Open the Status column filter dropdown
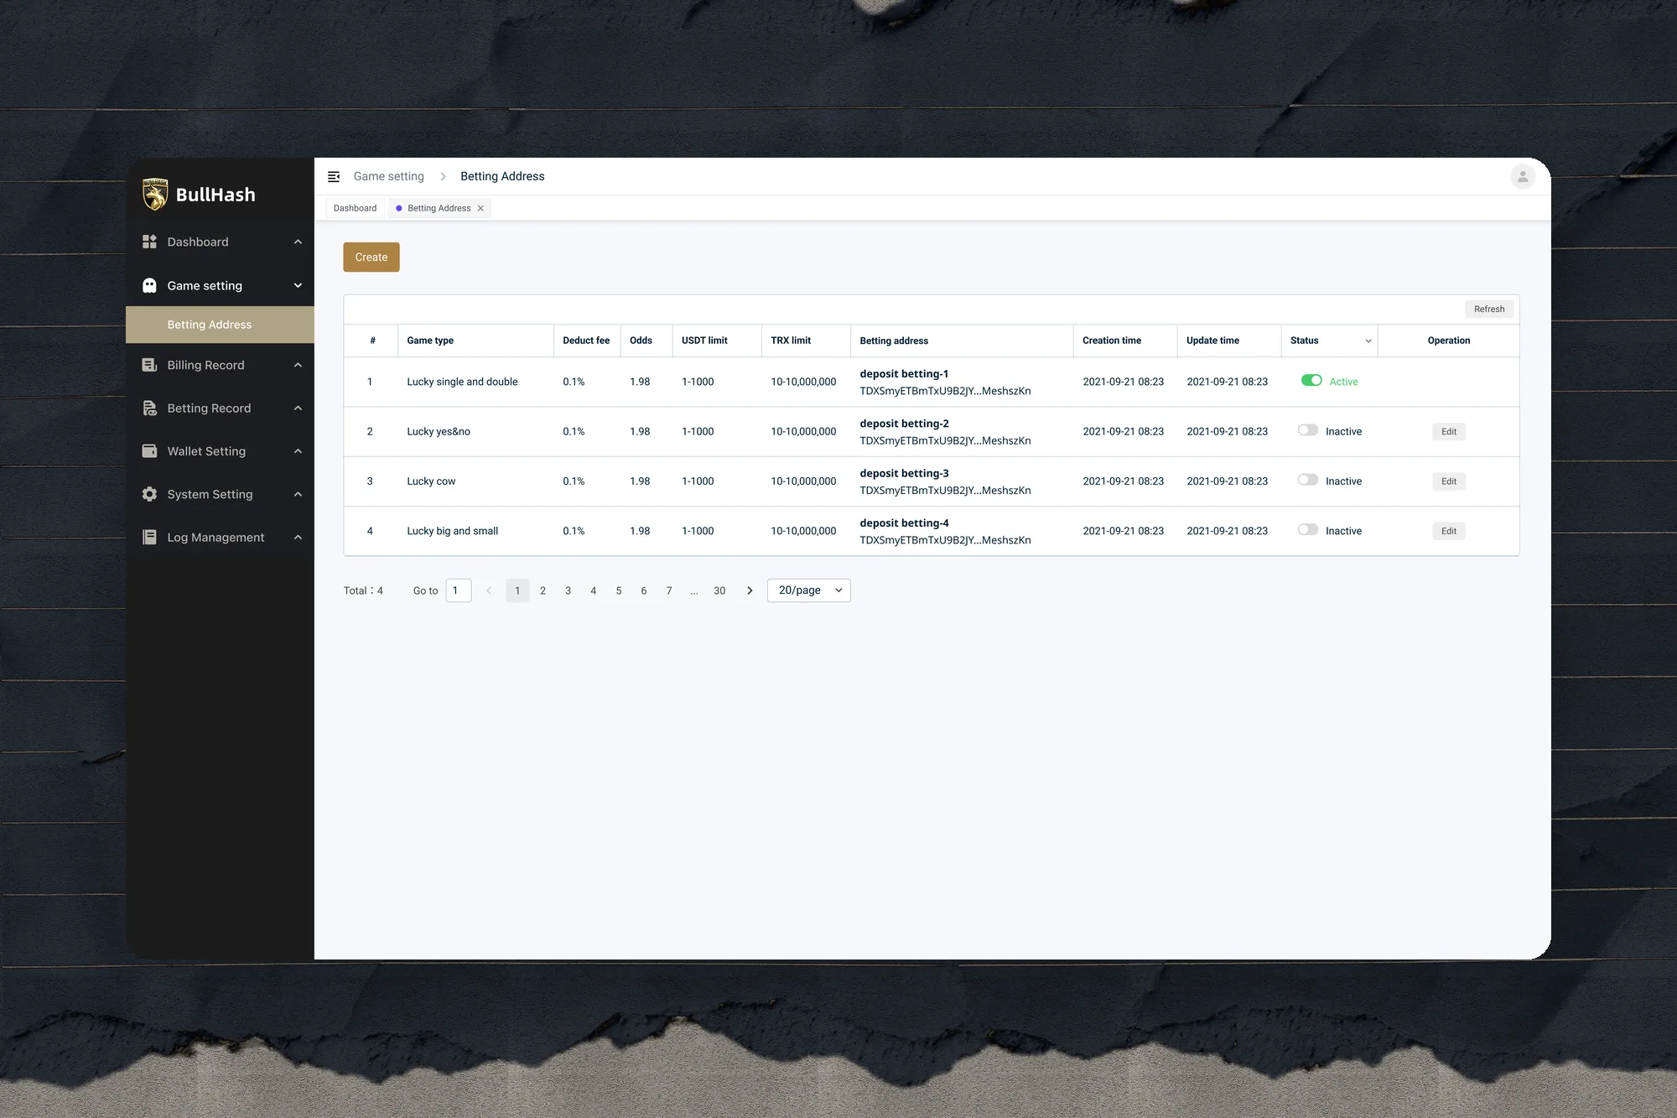This screenshot has width=1677, height=1118. [1368, 341]
